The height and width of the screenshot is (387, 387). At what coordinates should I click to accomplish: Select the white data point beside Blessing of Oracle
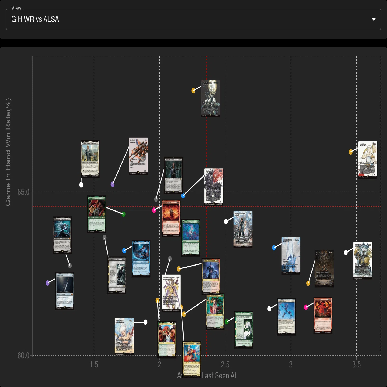coord(226,221)
